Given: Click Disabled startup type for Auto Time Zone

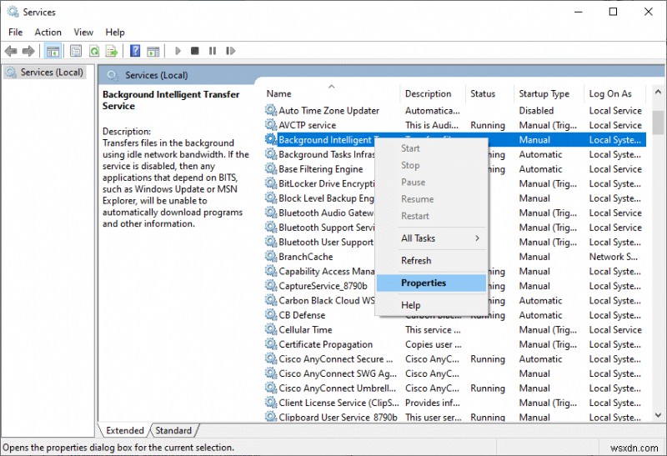Looking at the screenshot, I should [536, 111].
